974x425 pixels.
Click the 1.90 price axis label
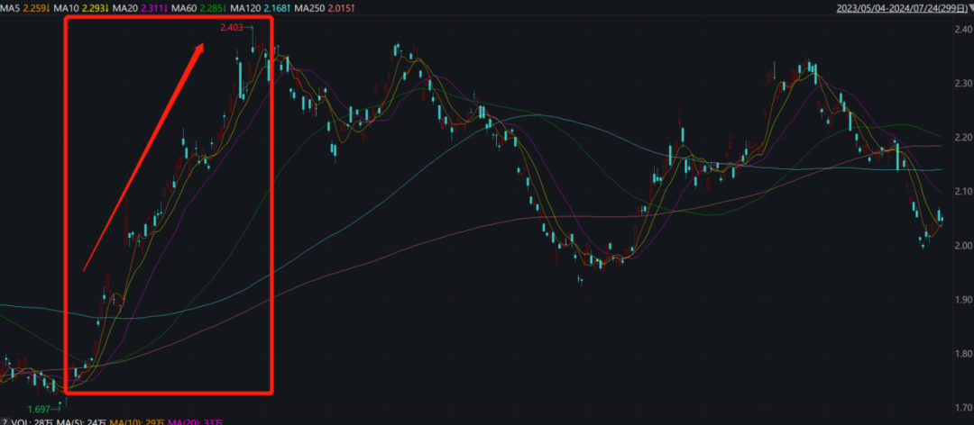pyautogui.click(x=964, y=300)
